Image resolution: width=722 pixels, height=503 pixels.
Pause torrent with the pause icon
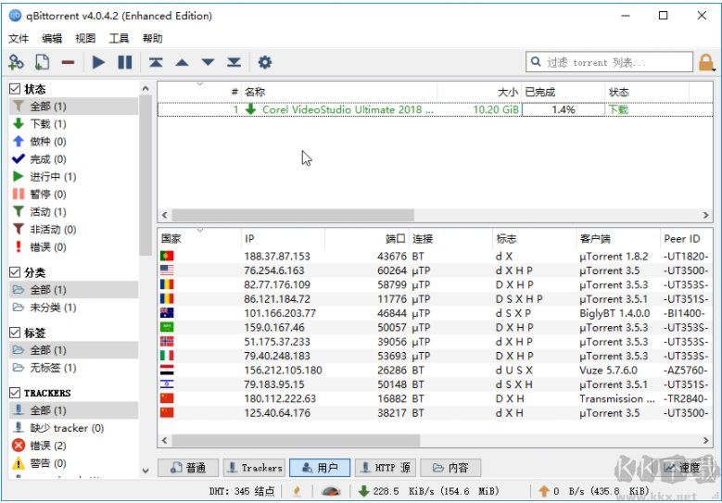pyautogui.click(x=124, y=62)
